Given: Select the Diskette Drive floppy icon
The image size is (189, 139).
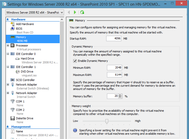Looking at the screenshot, I should coord(13,118).
